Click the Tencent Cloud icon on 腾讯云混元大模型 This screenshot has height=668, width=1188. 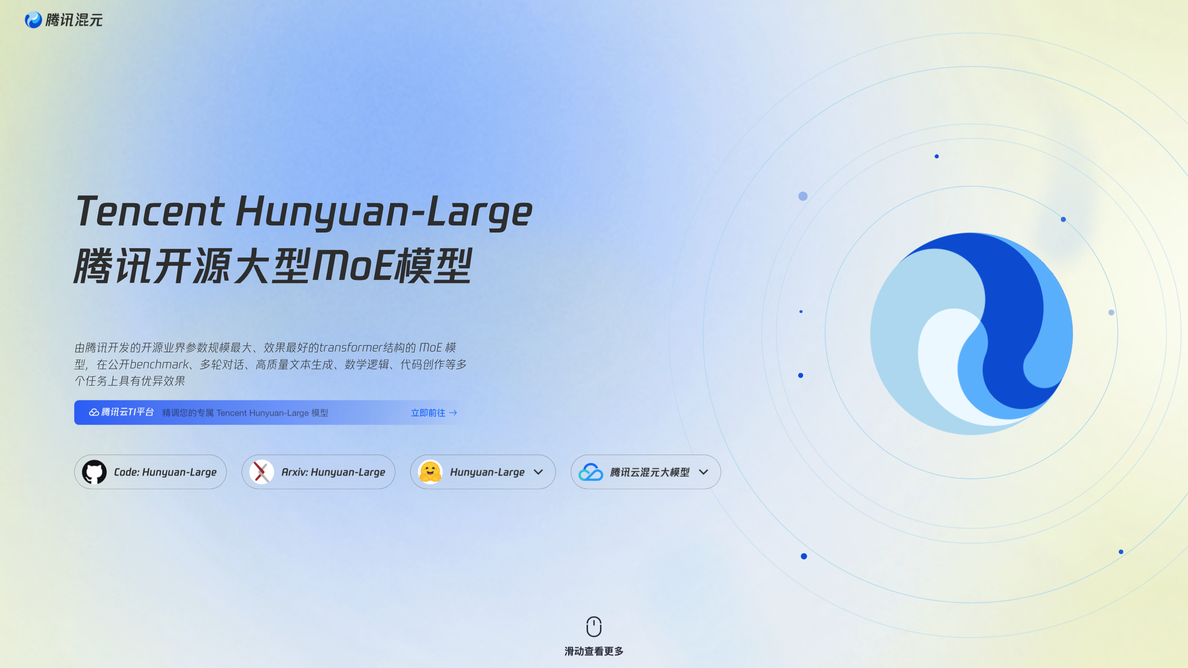tap(590, 472)
